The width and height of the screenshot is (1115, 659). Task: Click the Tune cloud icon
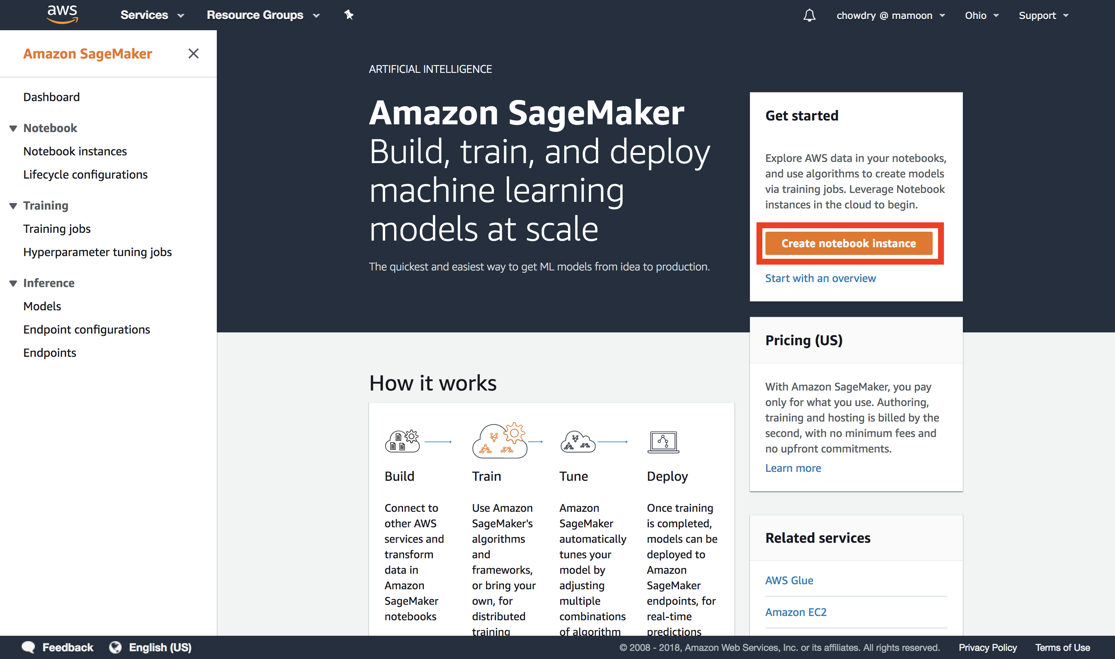(577, 441)
